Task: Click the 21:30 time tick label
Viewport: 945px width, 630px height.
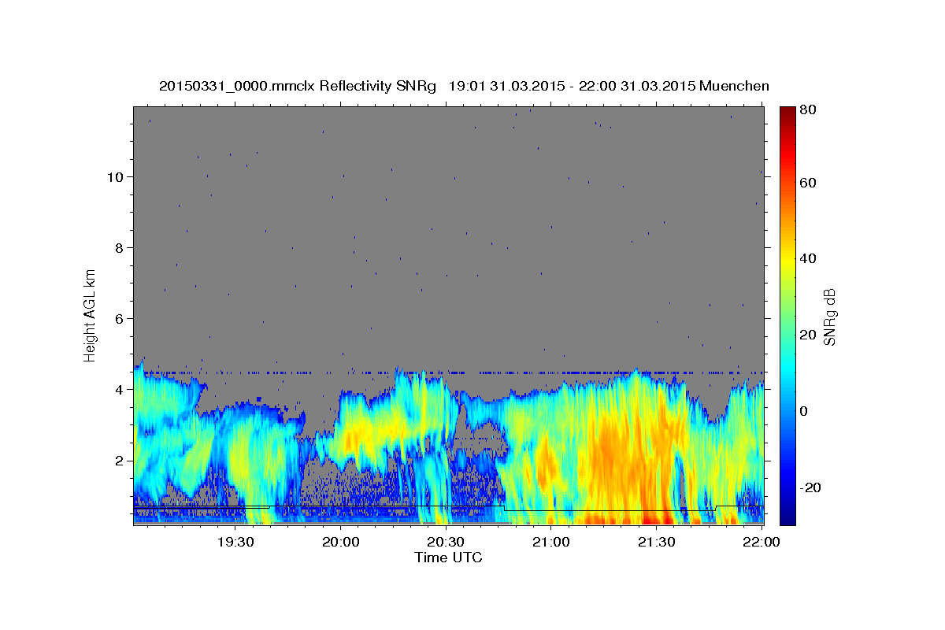Action: (656, 542)
